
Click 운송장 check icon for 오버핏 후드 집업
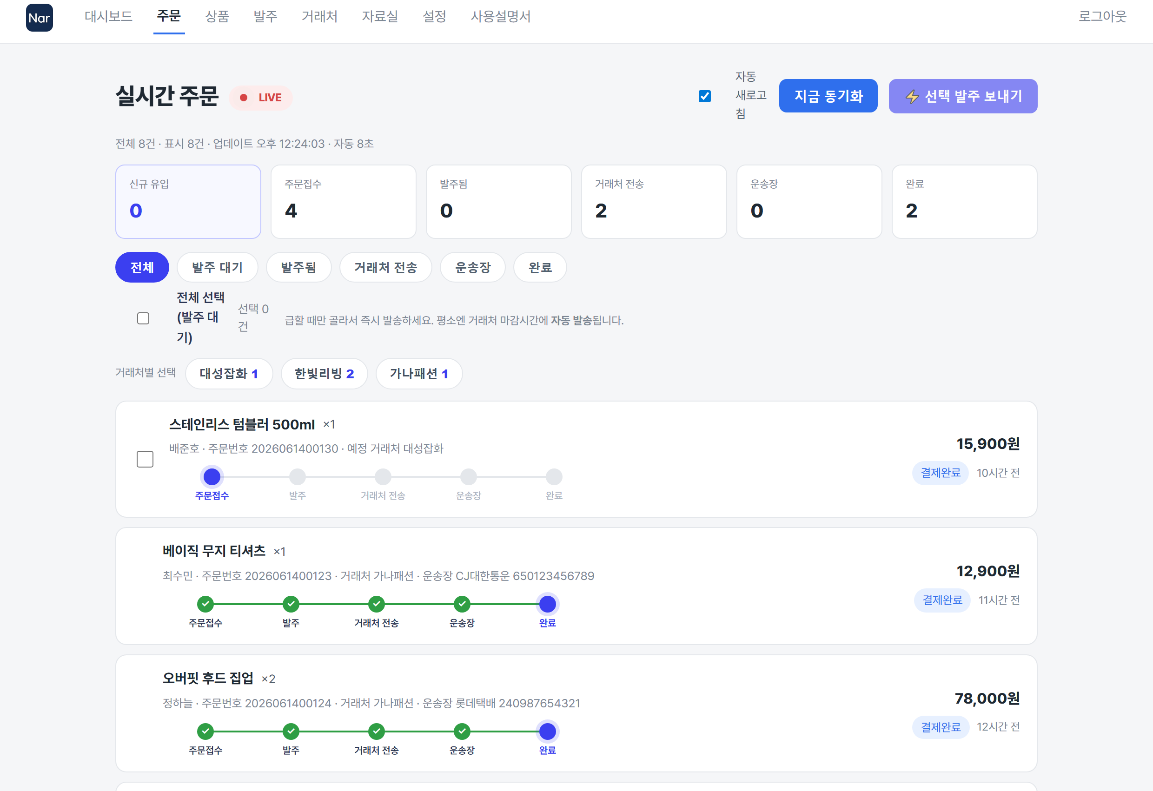click(462, 732)
